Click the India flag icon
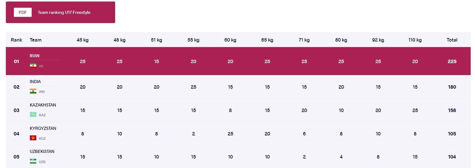Viewport: 475px width, 168px height. pyautogui.click(x=33, y=91)
